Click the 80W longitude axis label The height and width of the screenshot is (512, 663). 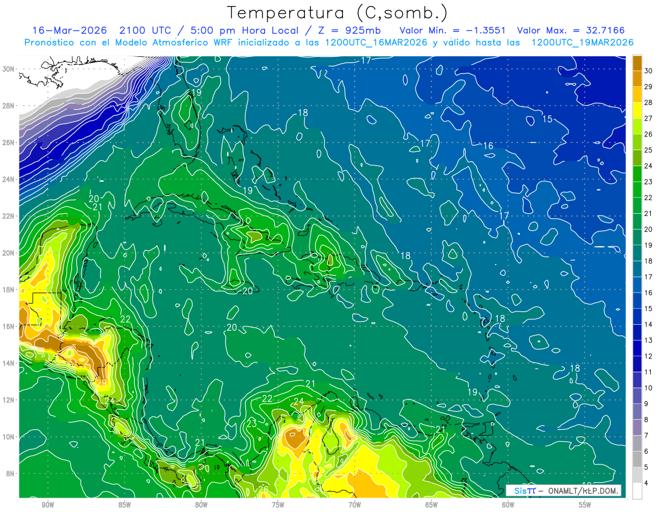pyautogui.click(x=201, y=505)
